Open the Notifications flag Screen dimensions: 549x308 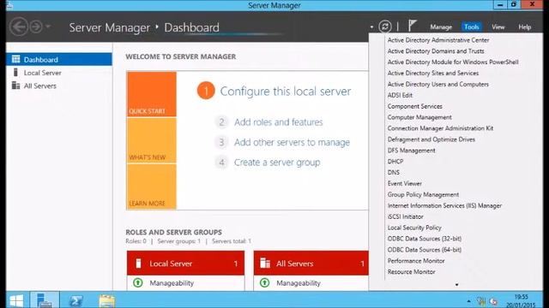[412, 26]
